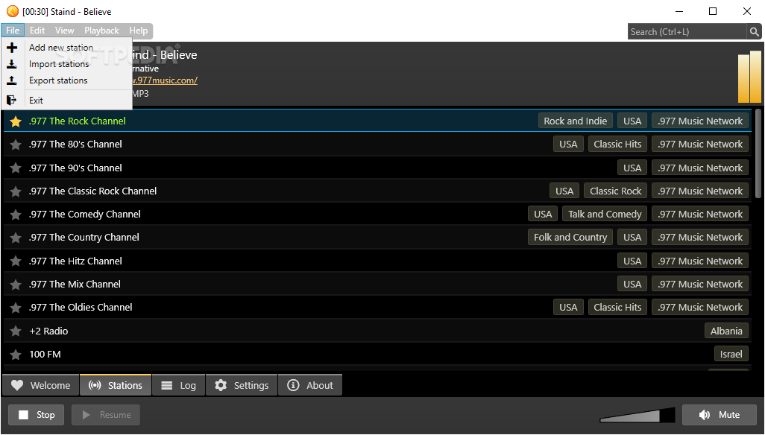The width and height of the screenshot is (765, 435).
Task: Adjust the volume slider
Action: 637,415
